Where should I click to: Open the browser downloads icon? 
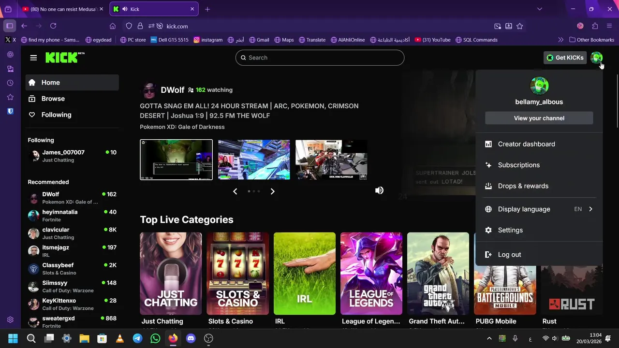[x=509, y=26]
